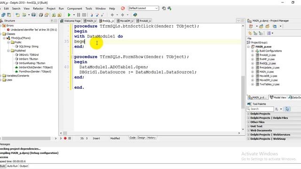Viewport: 301px width, 169px height.
Task: Switch to the History view tab
Action: coord(151,138)
